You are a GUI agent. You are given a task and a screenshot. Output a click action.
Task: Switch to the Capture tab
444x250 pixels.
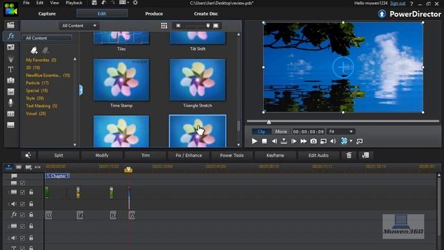(47, 14)
